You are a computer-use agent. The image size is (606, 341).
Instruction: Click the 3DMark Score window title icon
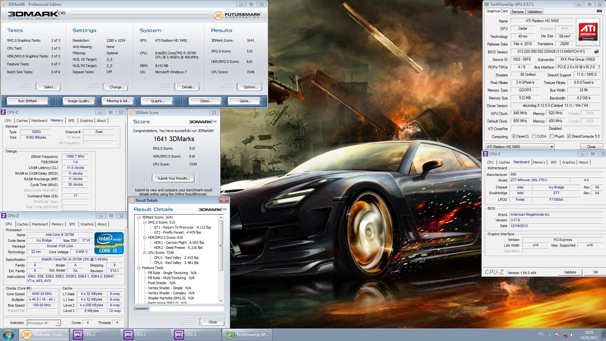coord(131,112)
